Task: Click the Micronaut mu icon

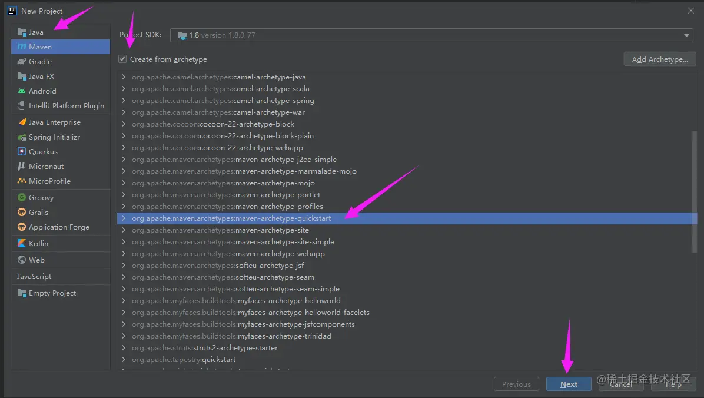Action: pos(22,166)
